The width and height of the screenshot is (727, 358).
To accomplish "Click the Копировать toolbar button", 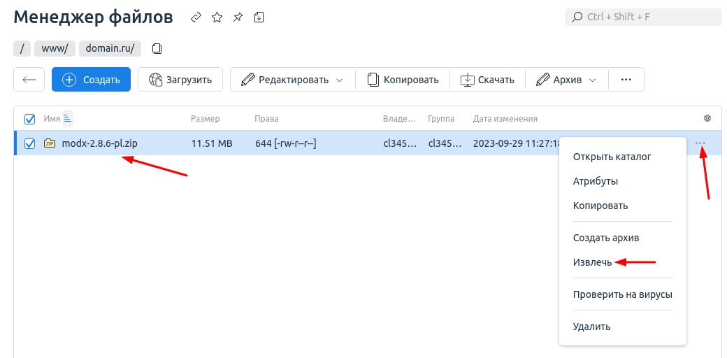I will pyautogui.click(x=403, y=79).
